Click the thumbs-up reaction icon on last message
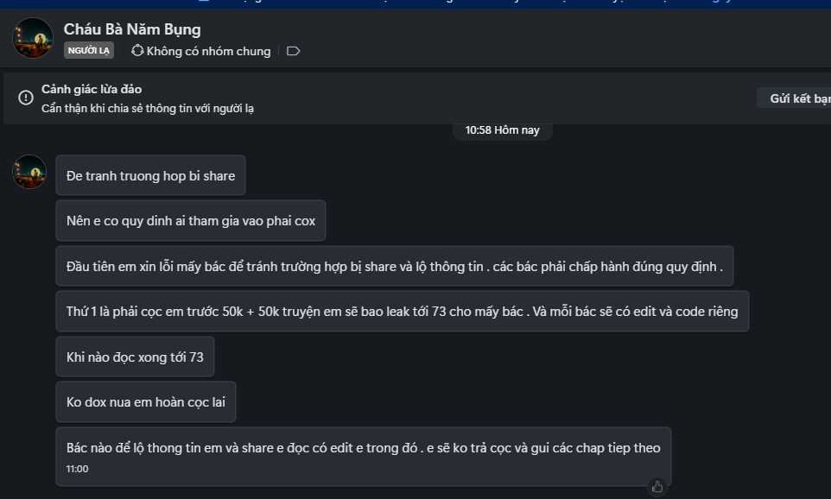Viewport: 831px width, 499px height. coord(657,487)
